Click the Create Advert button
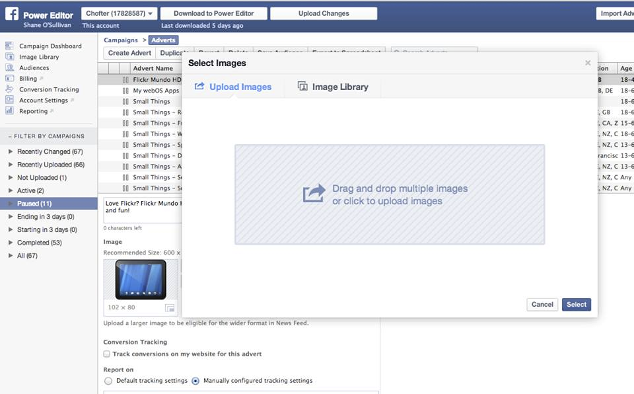This screenshot has width=634, height=394. click(x=129, y=53)
